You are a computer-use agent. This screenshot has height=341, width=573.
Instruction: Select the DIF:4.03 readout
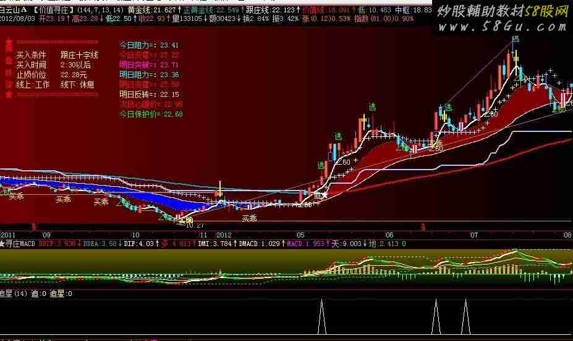(x=142, y=244)
